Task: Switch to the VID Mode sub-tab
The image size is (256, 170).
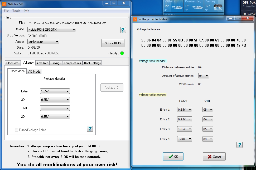Action: coord(34,71)
